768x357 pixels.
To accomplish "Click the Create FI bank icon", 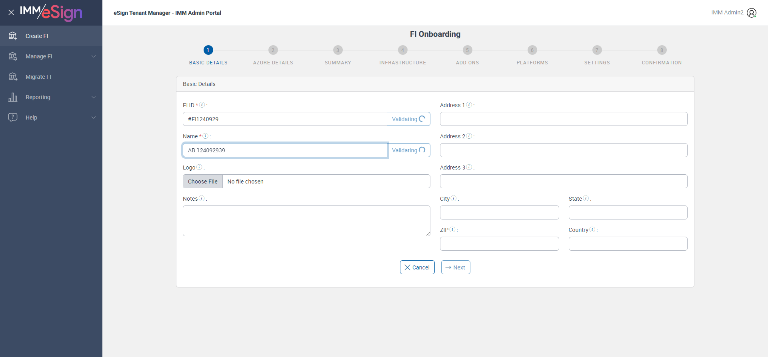I will tap(13, 36).
